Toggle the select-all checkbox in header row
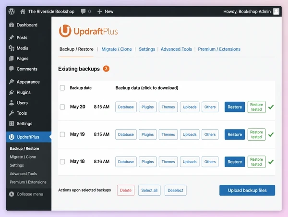Image resolution: width=288 pixels, height=217 pixels. 62,88
